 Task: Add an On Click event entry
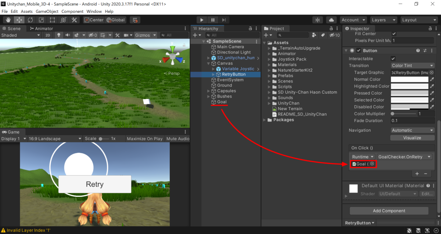417,173
